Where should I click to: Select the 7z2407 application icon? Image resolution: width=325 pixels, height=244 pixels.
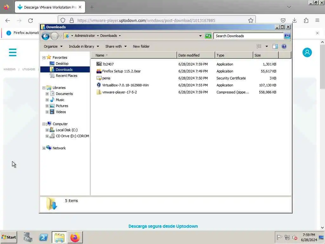tap(99, 64)
